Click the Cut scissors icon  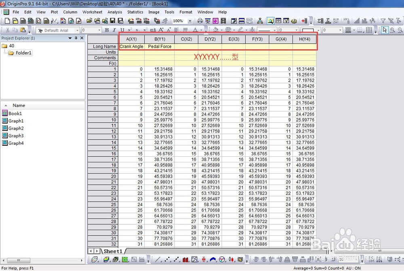coord(7,30)
